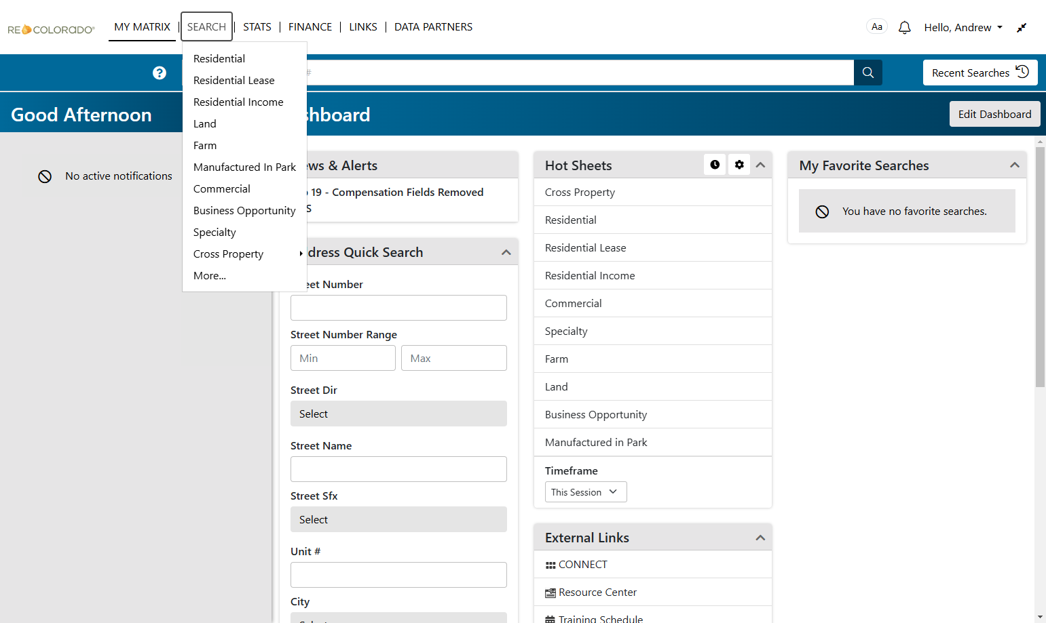Click the Street Number input field
This screenshot has width=1046, height=623.
point(398,308)
